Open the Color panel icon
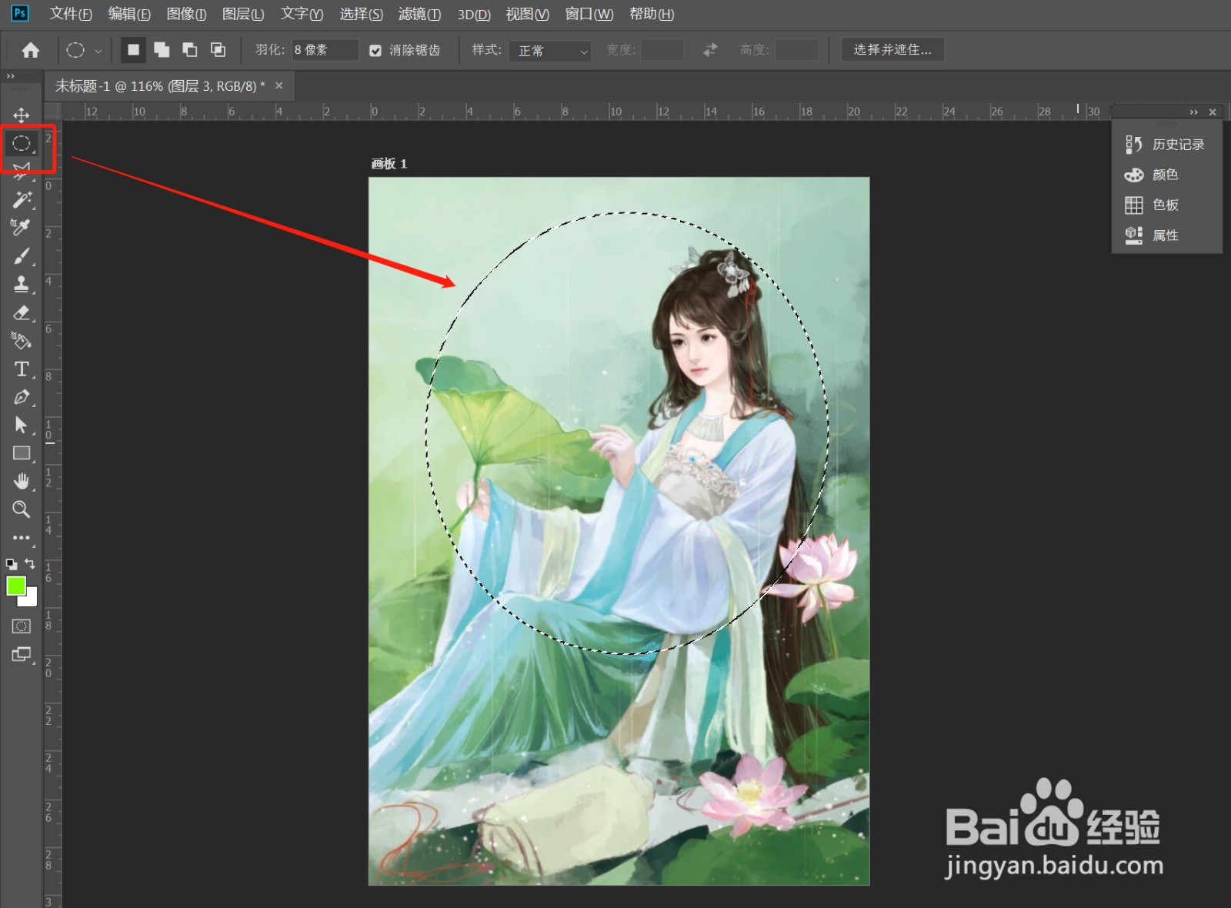This screenshot has height=908, width=1231. (x=1133, y=175)
